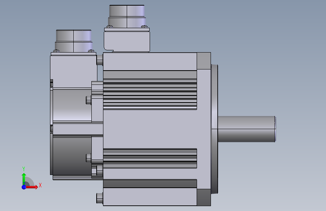
Task: Click the red X axis arrow of the triad
Action: 32,187
